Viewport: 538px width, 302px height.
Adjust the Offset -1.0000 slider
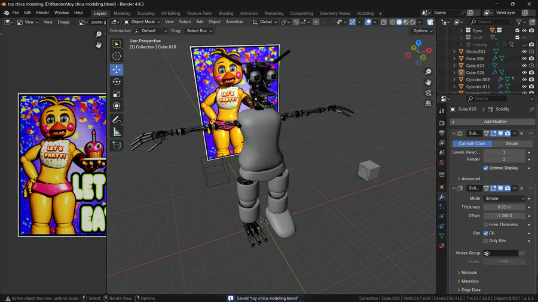click(x=504, y=215)
